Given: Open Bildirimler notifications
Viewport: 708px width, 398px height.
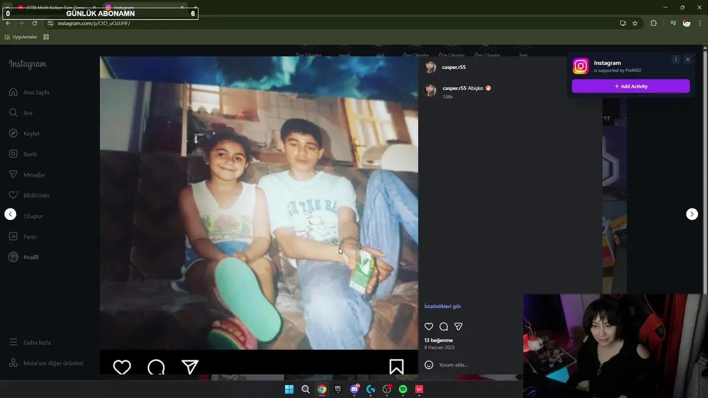Looking at the screenshot, I should [29, 195].
